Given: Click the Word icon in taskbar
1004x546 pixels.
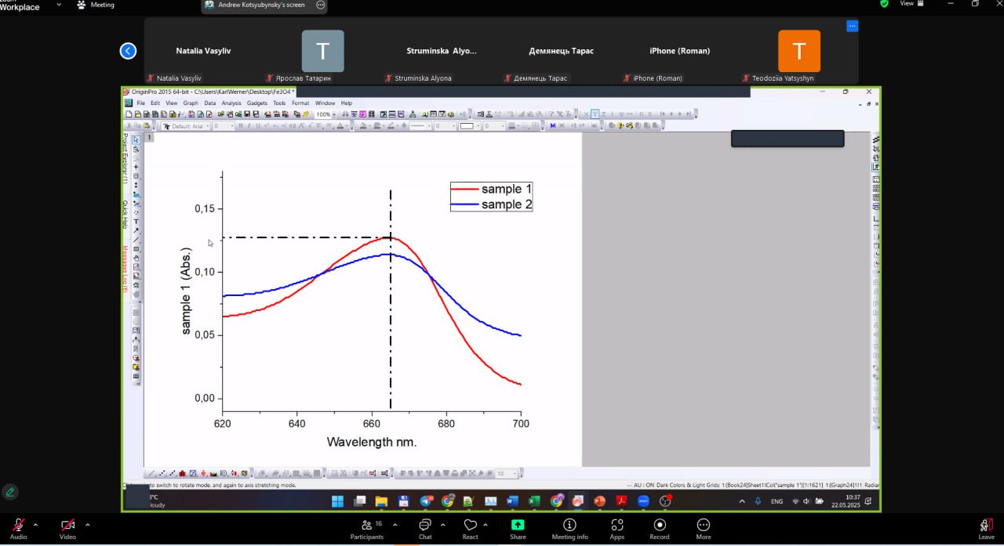Looking at the screenshot, I should click(513, 501).
